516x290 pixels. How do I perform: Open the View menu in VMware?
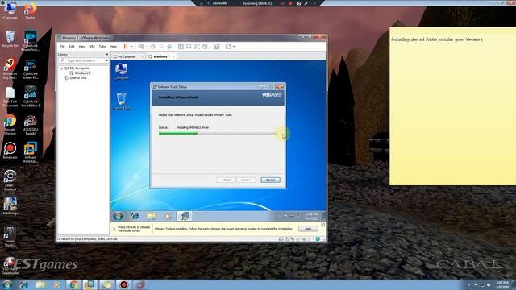[x=81, y=47]
